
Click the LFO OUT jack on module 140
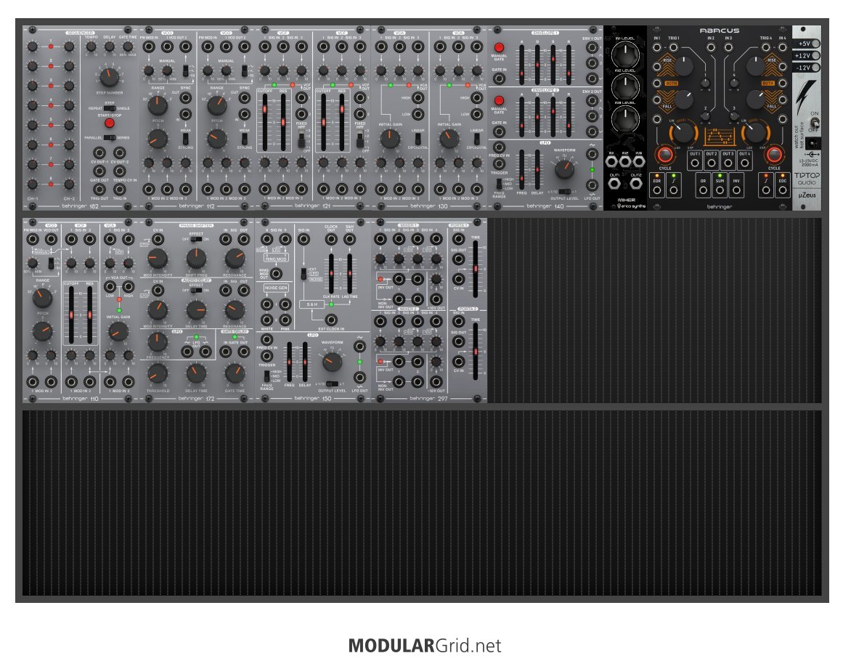click(x=592, y=186)
